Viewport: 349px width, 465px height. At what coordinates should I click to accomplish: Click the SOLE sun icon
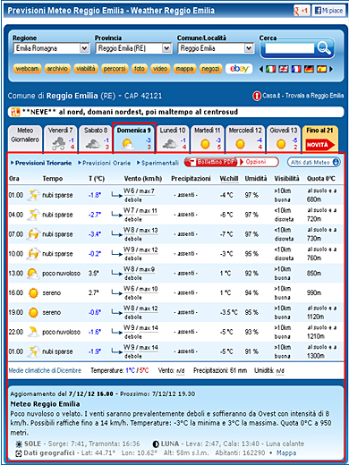(19, 444)
